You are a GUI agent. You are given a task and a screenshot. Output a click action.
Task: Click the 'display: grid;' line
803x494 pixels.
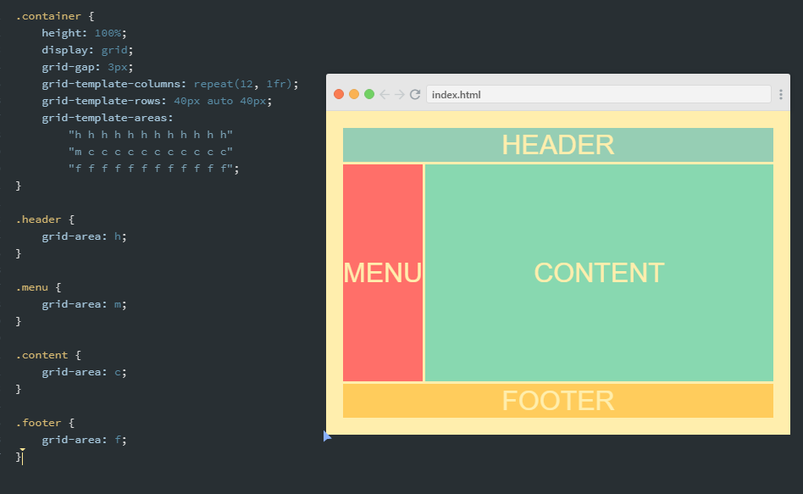click(87, 50)
